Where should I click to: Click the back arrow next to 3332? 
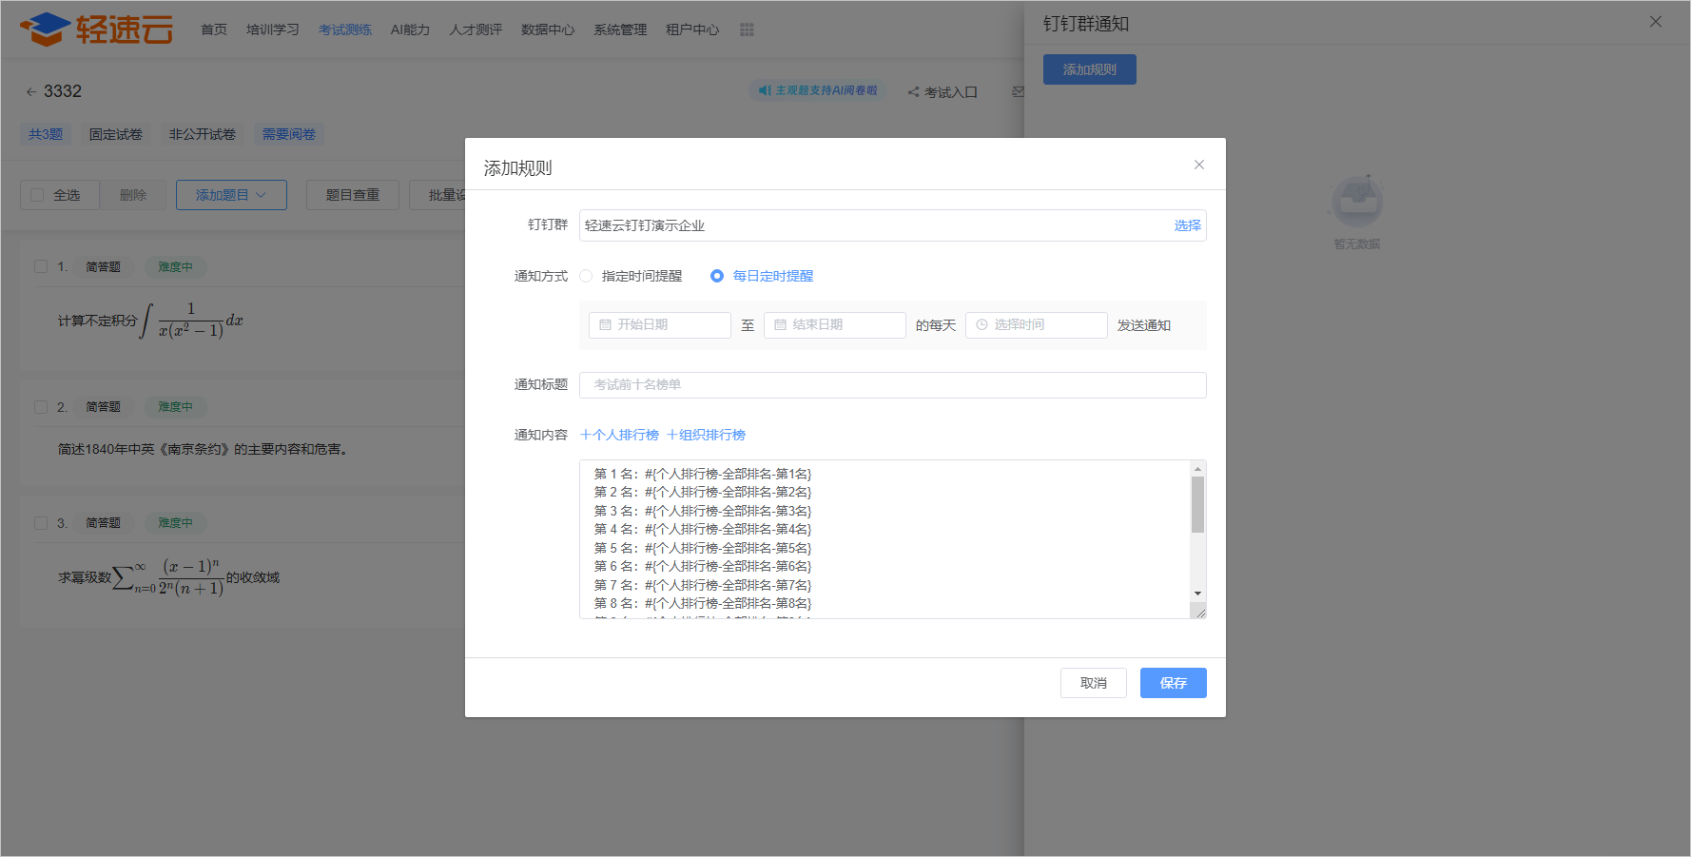(x=31, y=92)
